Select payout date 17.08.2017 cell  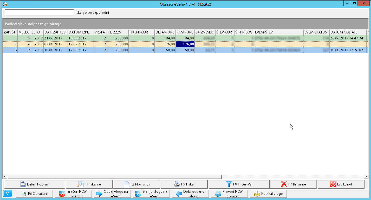pyautogui.click(x=81, y=50)
